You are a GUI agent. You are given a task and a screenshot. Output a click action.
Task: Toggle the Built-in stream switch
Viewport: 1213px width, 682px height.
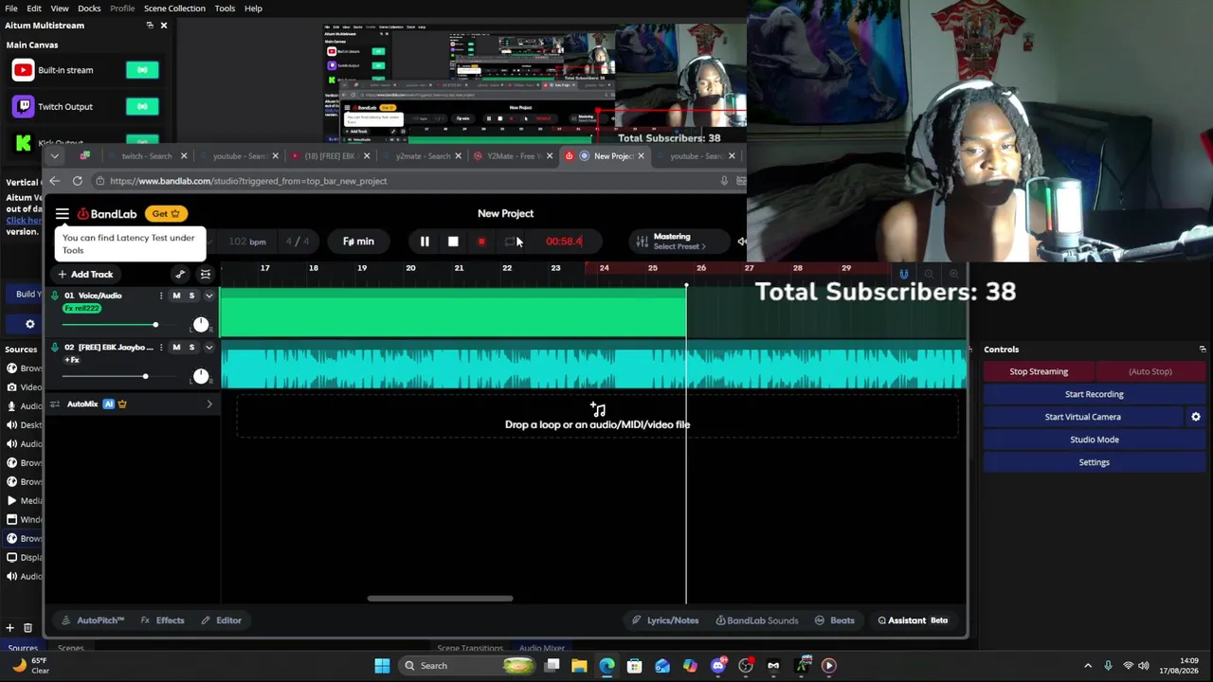click(x=142, y=70)
